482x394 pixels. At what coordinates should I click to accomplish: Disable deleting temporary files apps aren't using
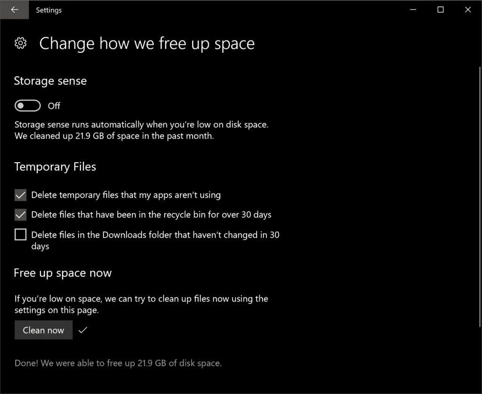pyautogui.click(x=20, y=195)
